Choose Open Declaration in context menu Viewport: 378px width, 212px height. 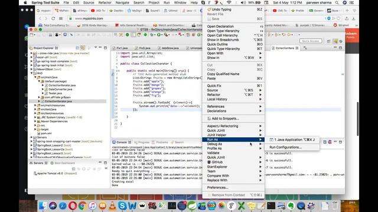click(x=233, y=26)
